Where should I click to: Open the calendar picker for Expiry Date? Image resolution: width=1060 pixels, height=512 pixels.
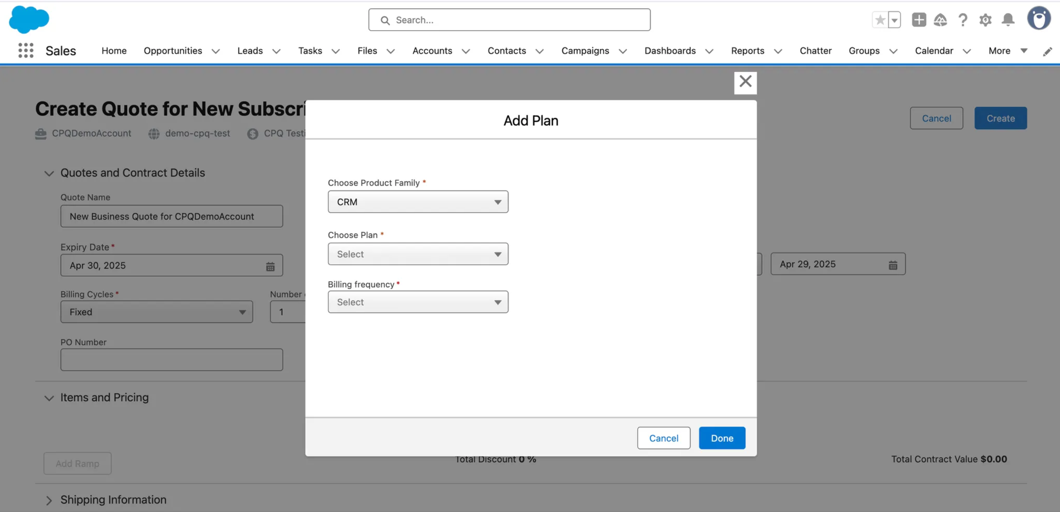270,266
